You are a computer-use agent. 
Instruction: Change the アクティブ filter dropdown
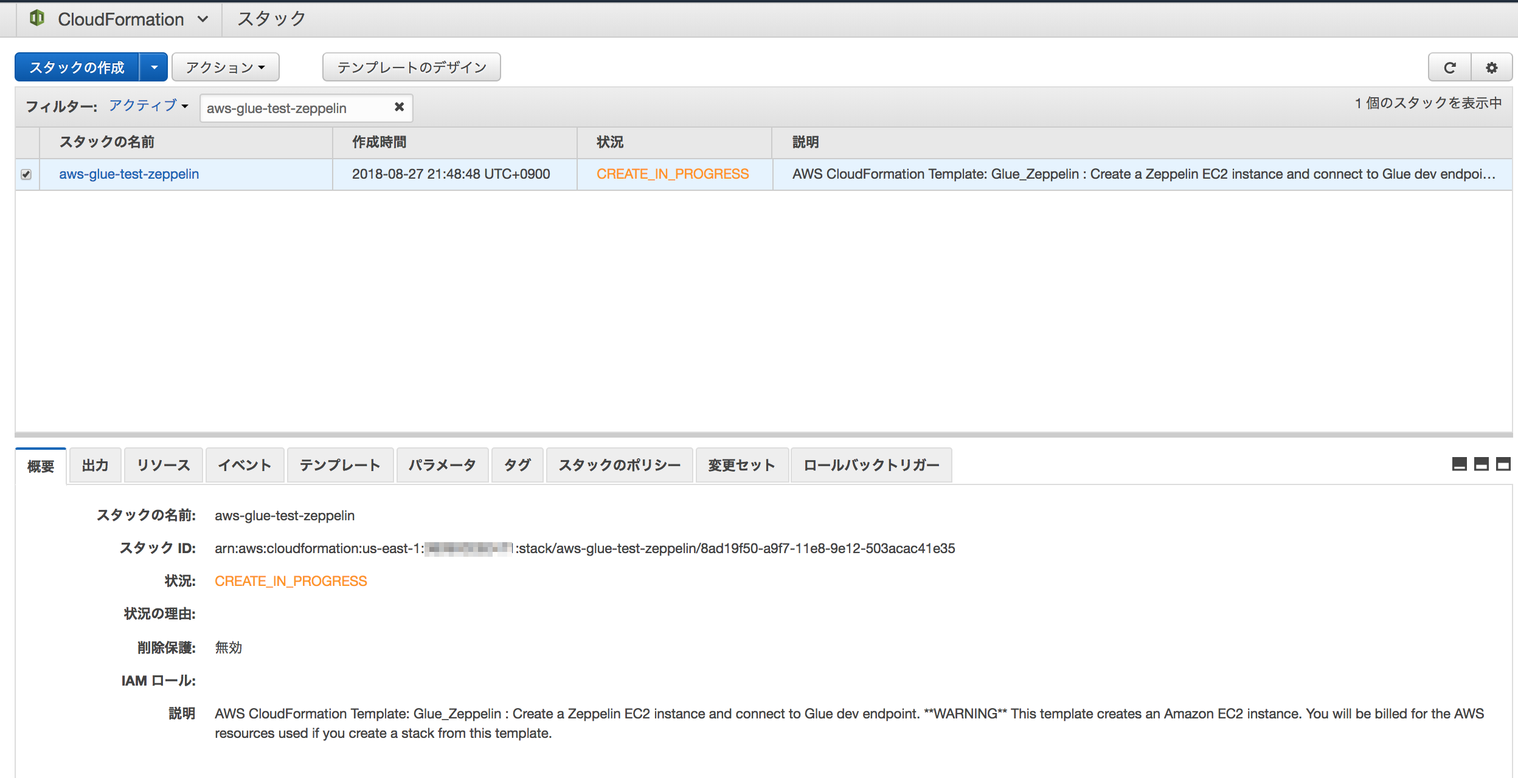tap(148, 106)
